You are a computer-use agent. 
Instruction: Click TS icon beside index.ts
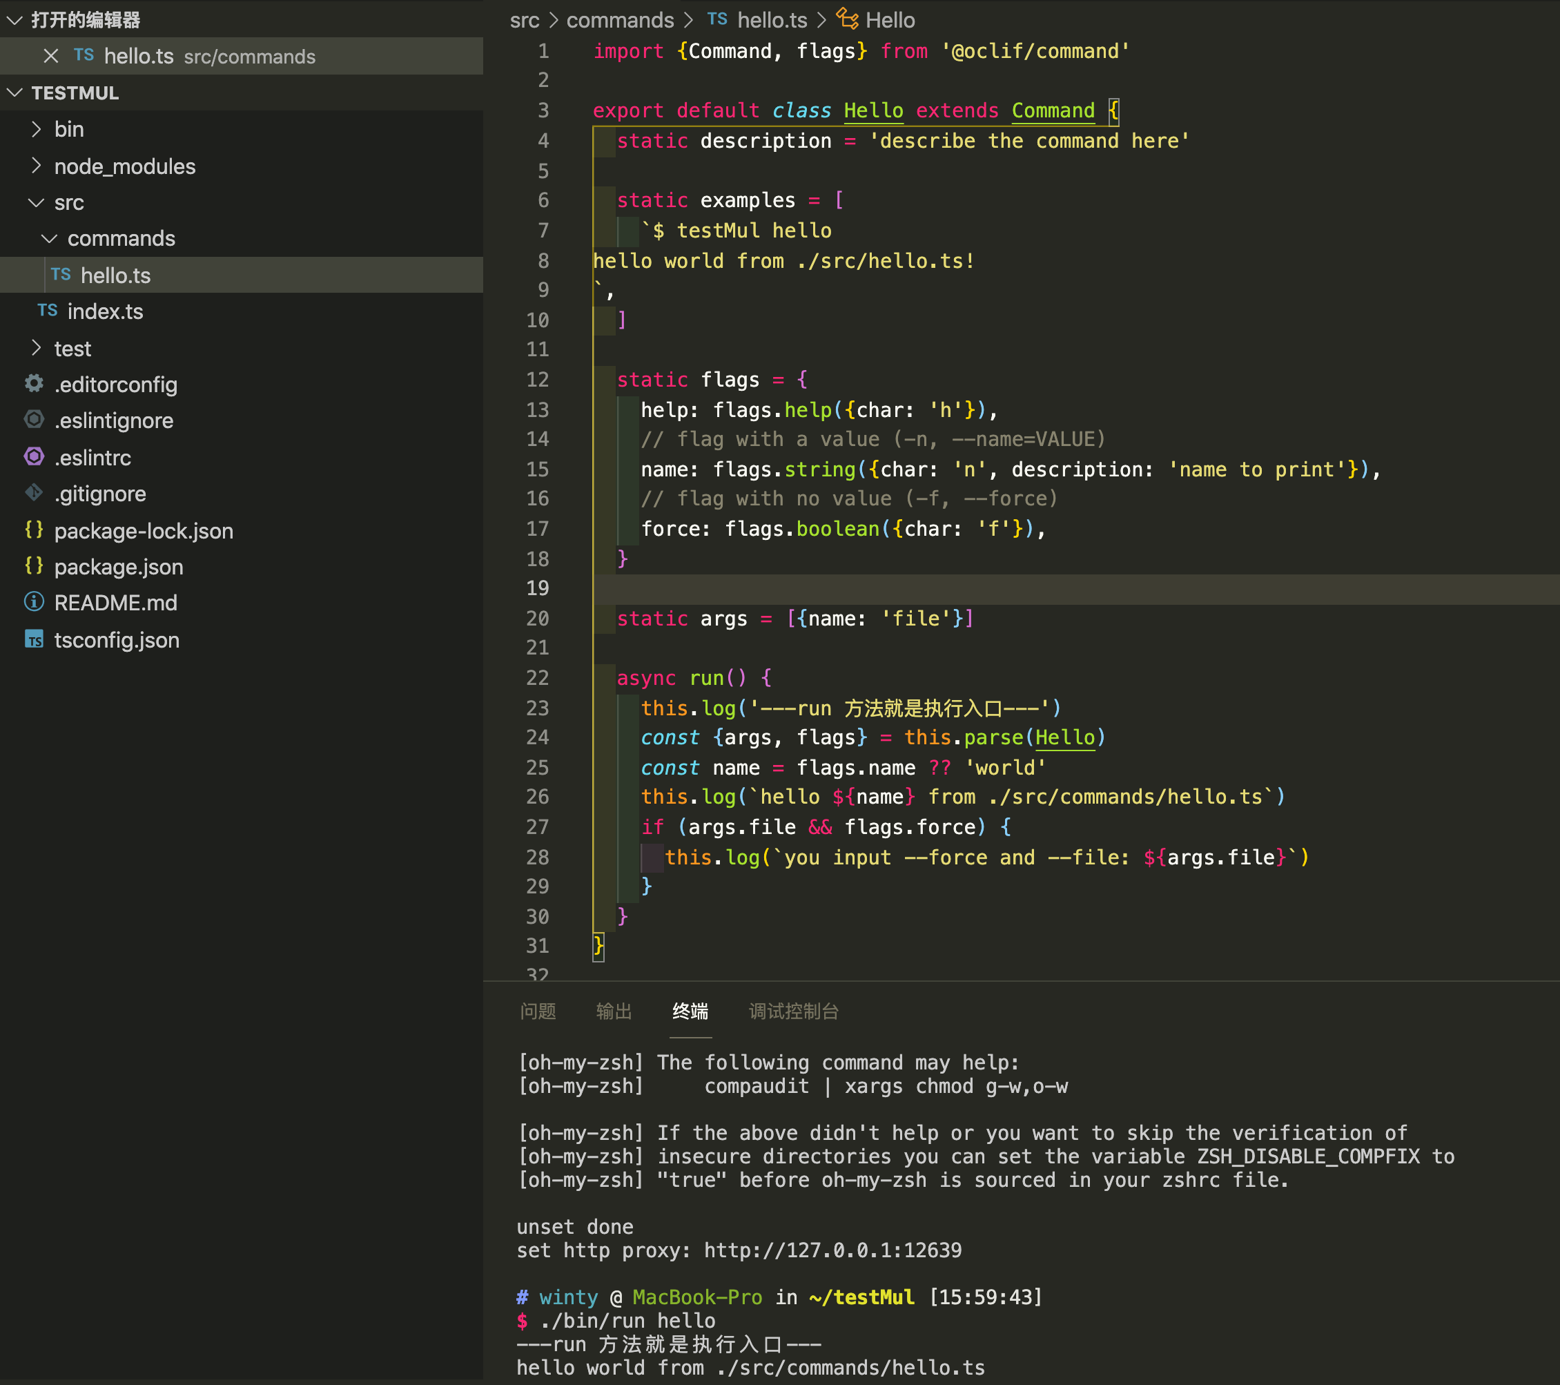[48, 311]
